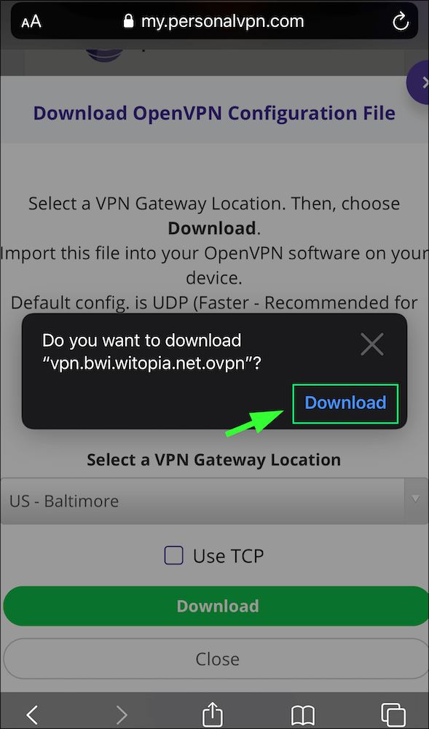Open the AA text size menu

[31, 21]
